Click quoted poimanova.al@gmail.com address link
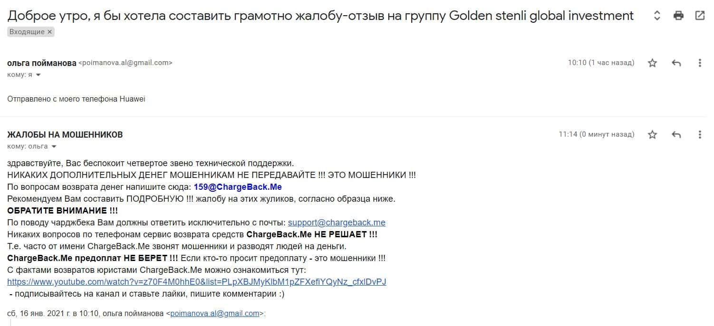 click(215, 314)
